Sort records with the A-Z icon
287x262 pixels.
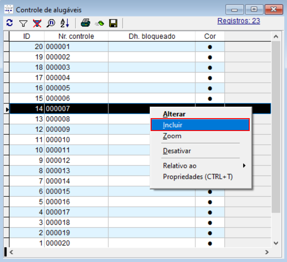click(x=64, y=23)
